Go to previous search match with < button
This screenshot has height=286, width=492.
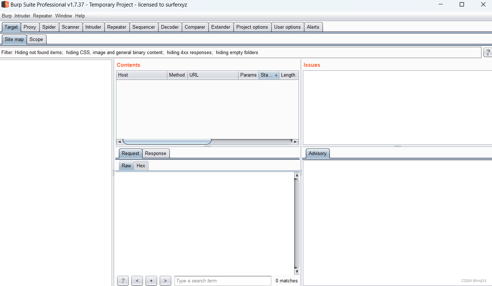[137, 281]
